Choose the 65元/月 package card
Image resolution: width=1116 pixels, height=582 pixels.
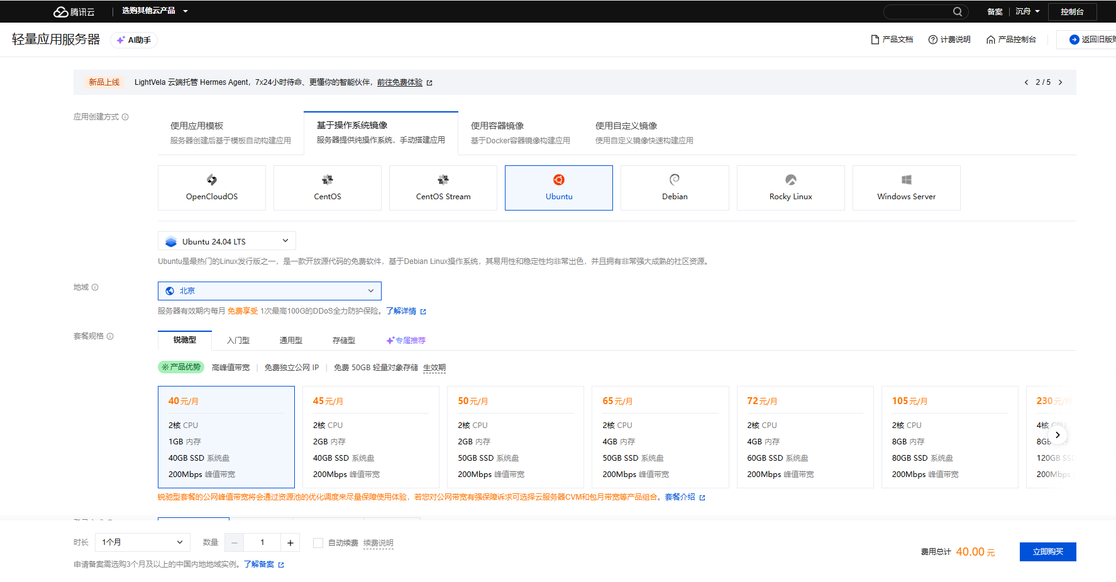pyautogui.click(x=660, y=437)
